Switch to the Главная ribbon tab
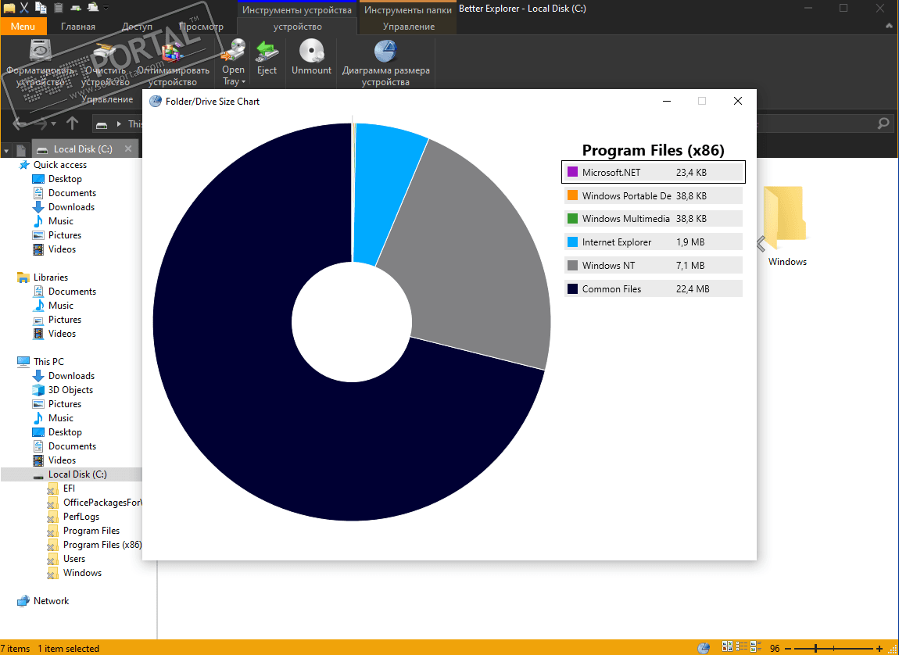This screenshot has width=899, height=655. [78, 27]
